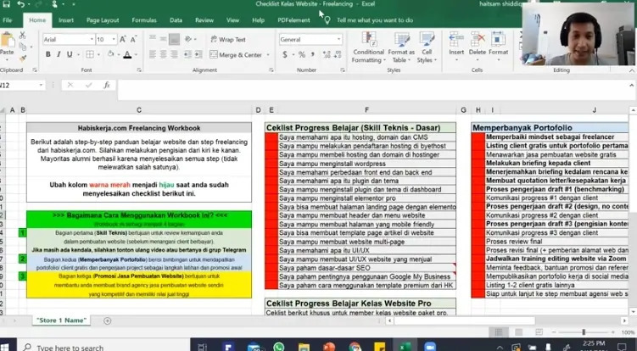Click the Undo arrow icon

[21, 4]
